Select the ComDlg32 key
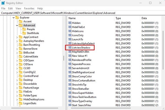This screenshot has height=110, width=165. point(29,72)
